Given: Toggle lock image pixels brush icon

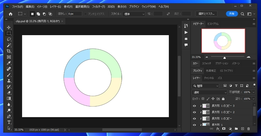Looking at the screenshot, I should [208, 99].
